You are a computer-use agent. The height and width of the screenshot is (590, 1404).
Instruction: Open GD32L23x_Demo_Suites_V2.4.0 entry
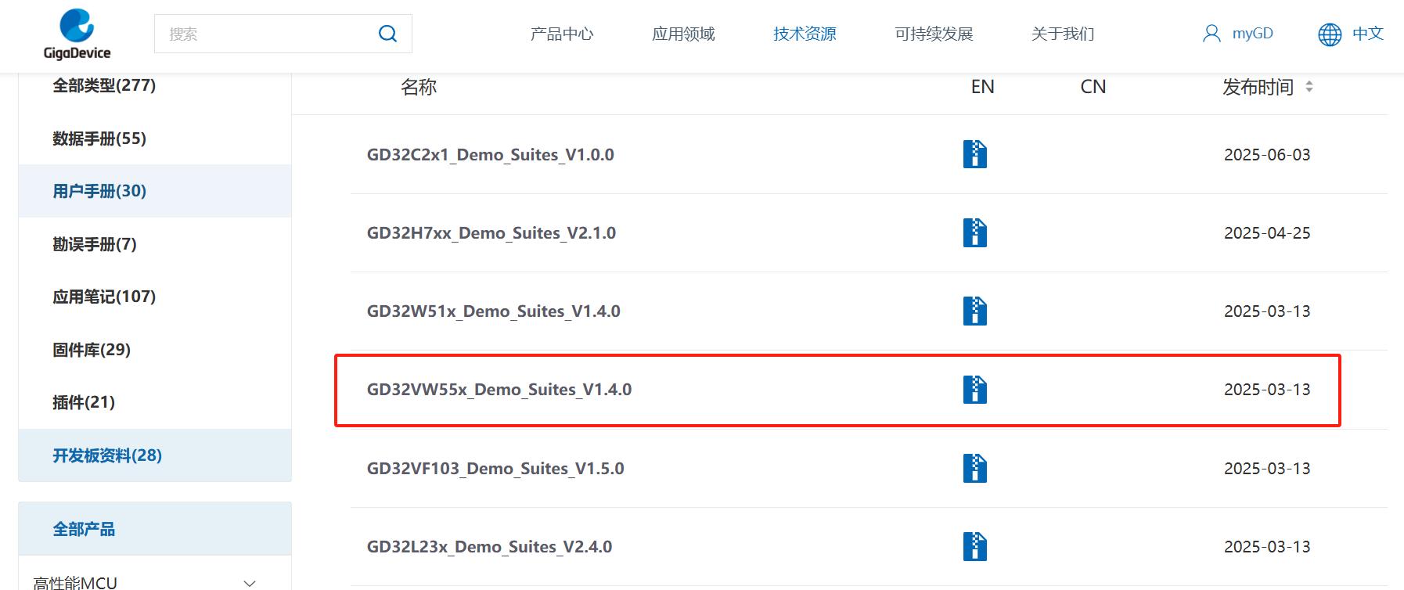click(490, 547)
